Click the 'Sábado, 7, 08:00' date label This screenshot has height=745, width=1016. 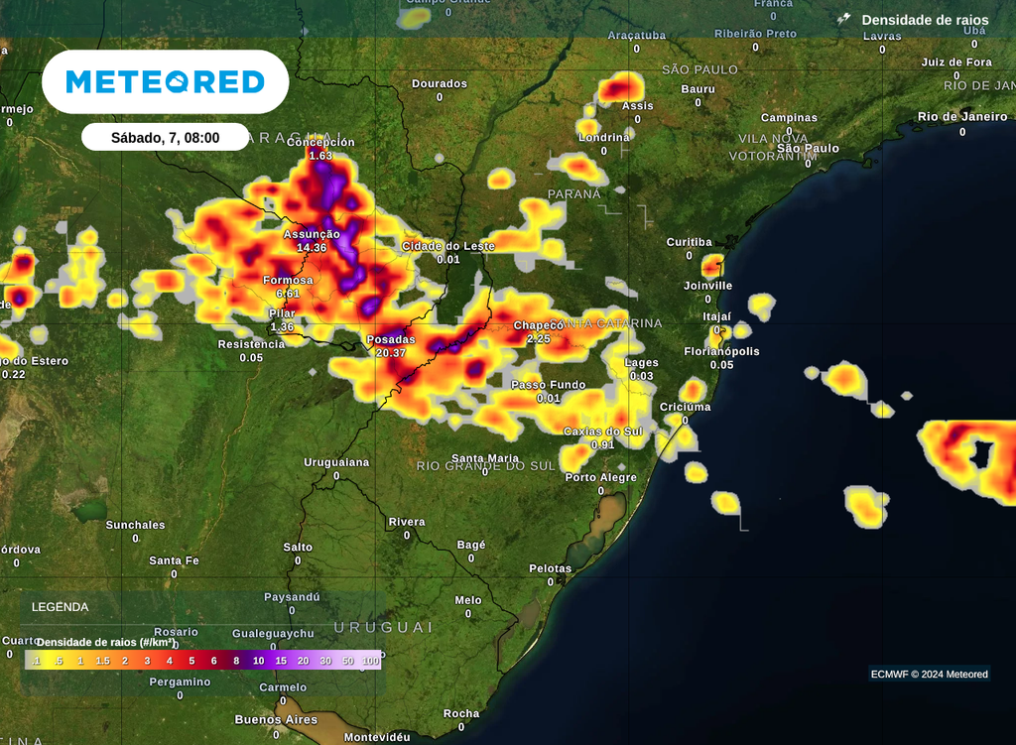165,138
